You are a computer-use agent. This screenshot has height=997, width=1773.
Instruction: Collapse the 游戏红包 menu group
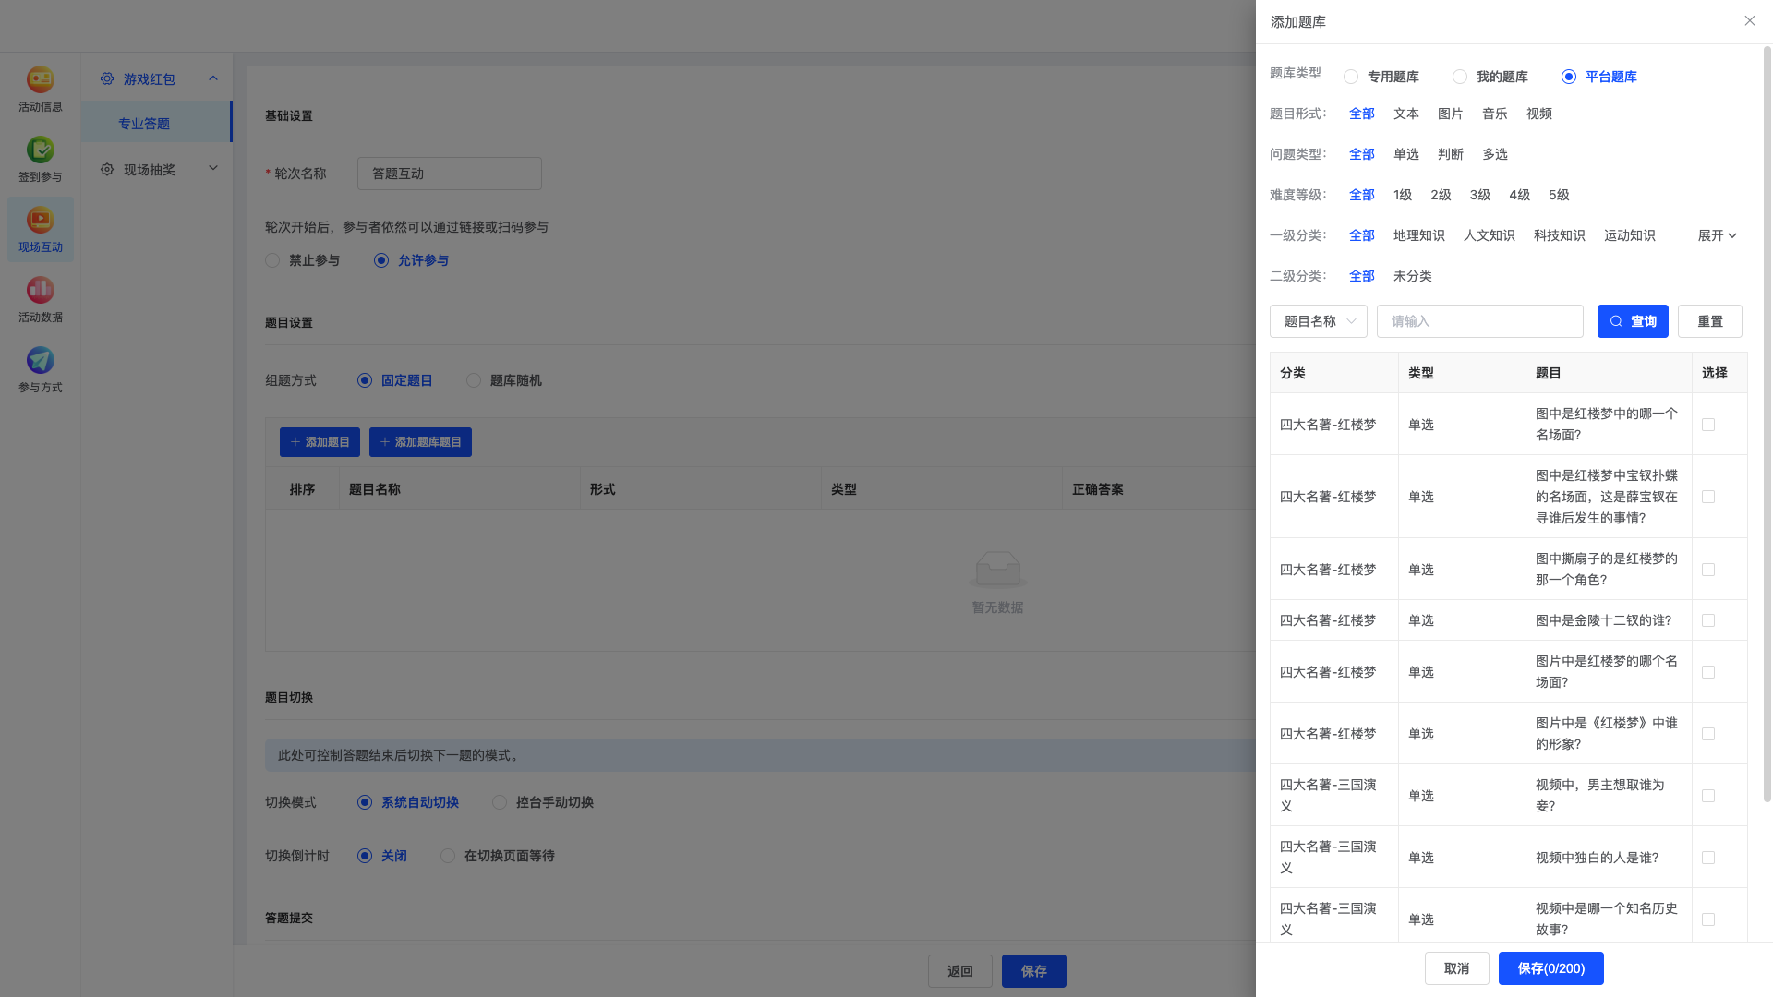tap(213, 79)
